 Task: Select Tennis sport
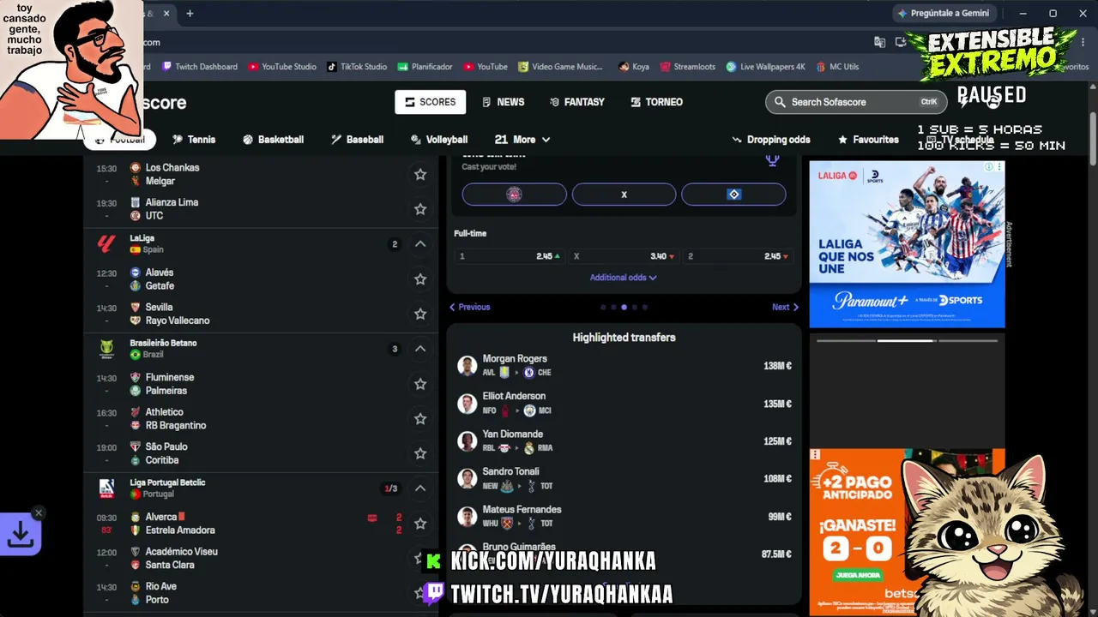click(194, 140)
